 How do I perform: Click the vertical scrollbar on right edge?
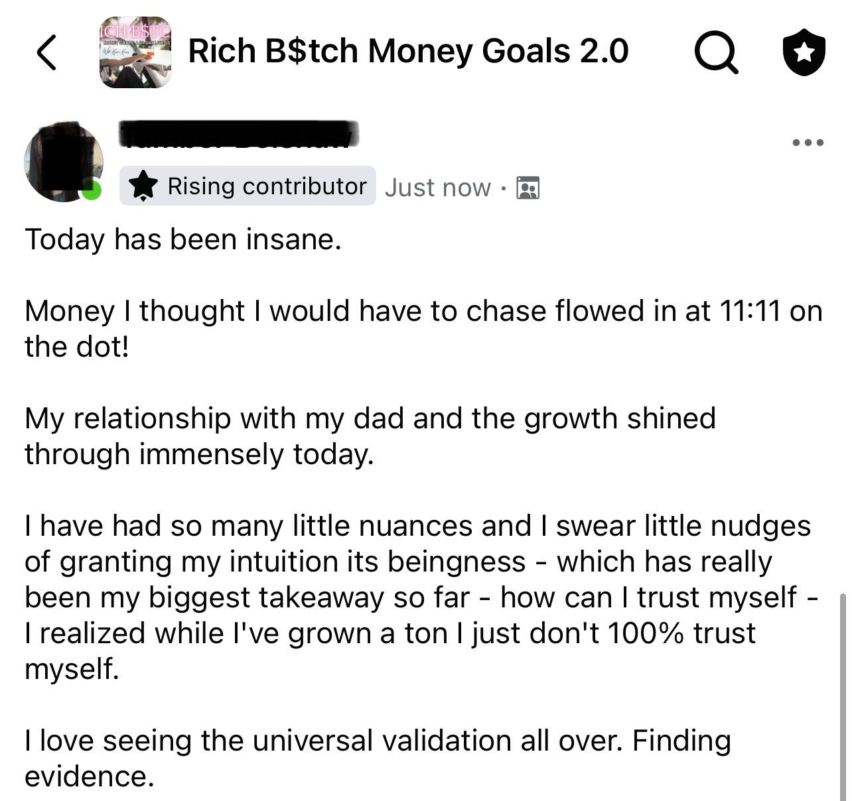click(x=843, y=696)
